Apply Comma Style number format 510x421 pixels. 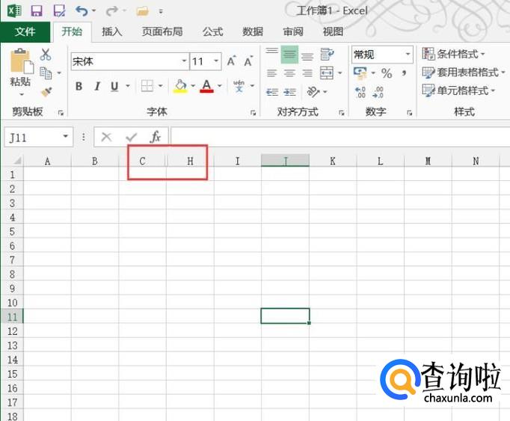[404, 73]
